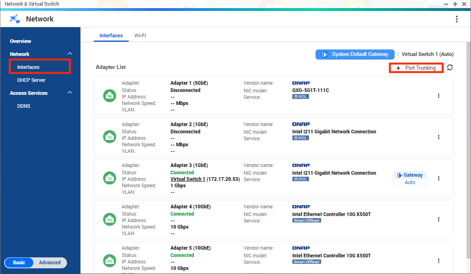The height and width of the screenshot is (274, 471).
Task: Minimize the Network & Virtual Switch window
Action: (446, 4)
